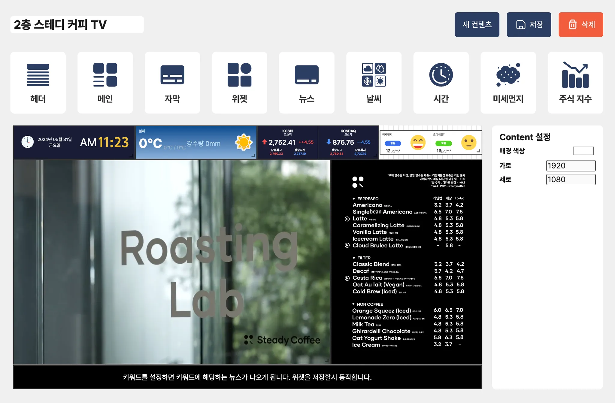Save with the 저장 button
Screen dimensions: 615x403
(529, 25)
